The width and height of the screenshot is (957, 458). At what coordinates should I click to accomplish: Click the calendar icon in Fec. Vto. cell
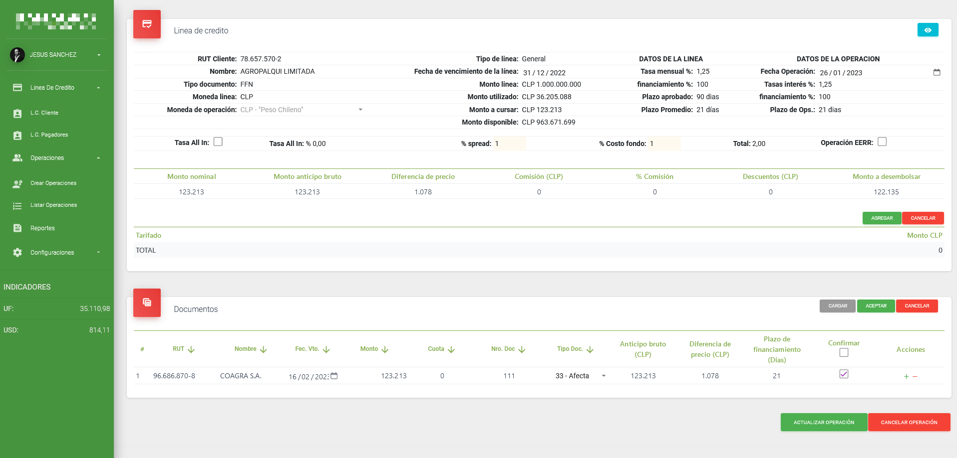(x=334, y=376)
